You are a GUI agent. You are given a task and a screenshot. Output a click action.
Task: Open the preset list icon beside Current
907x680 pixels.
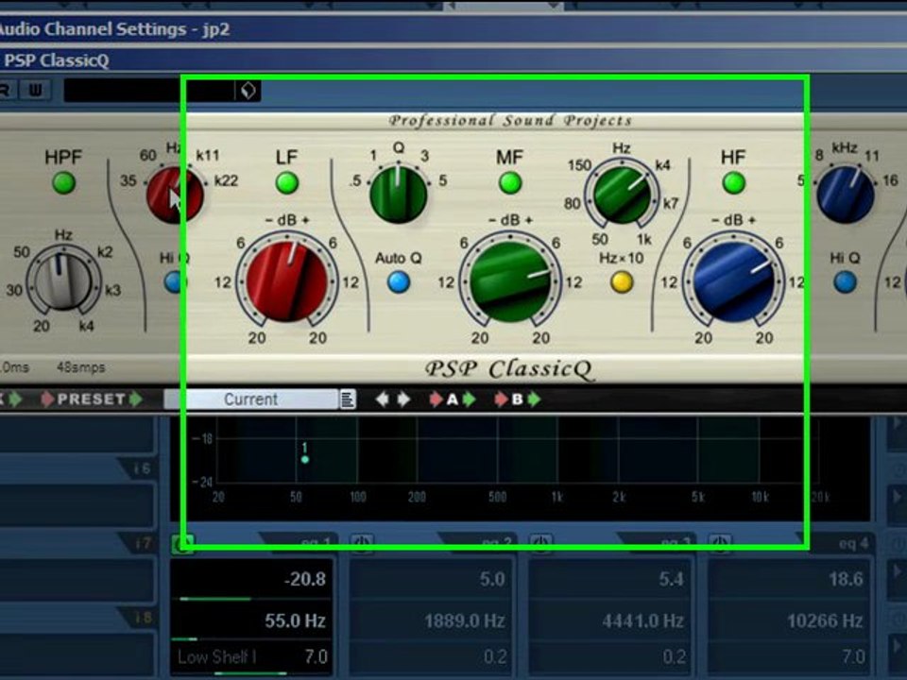pyautogui.click(x=347, y=399)
